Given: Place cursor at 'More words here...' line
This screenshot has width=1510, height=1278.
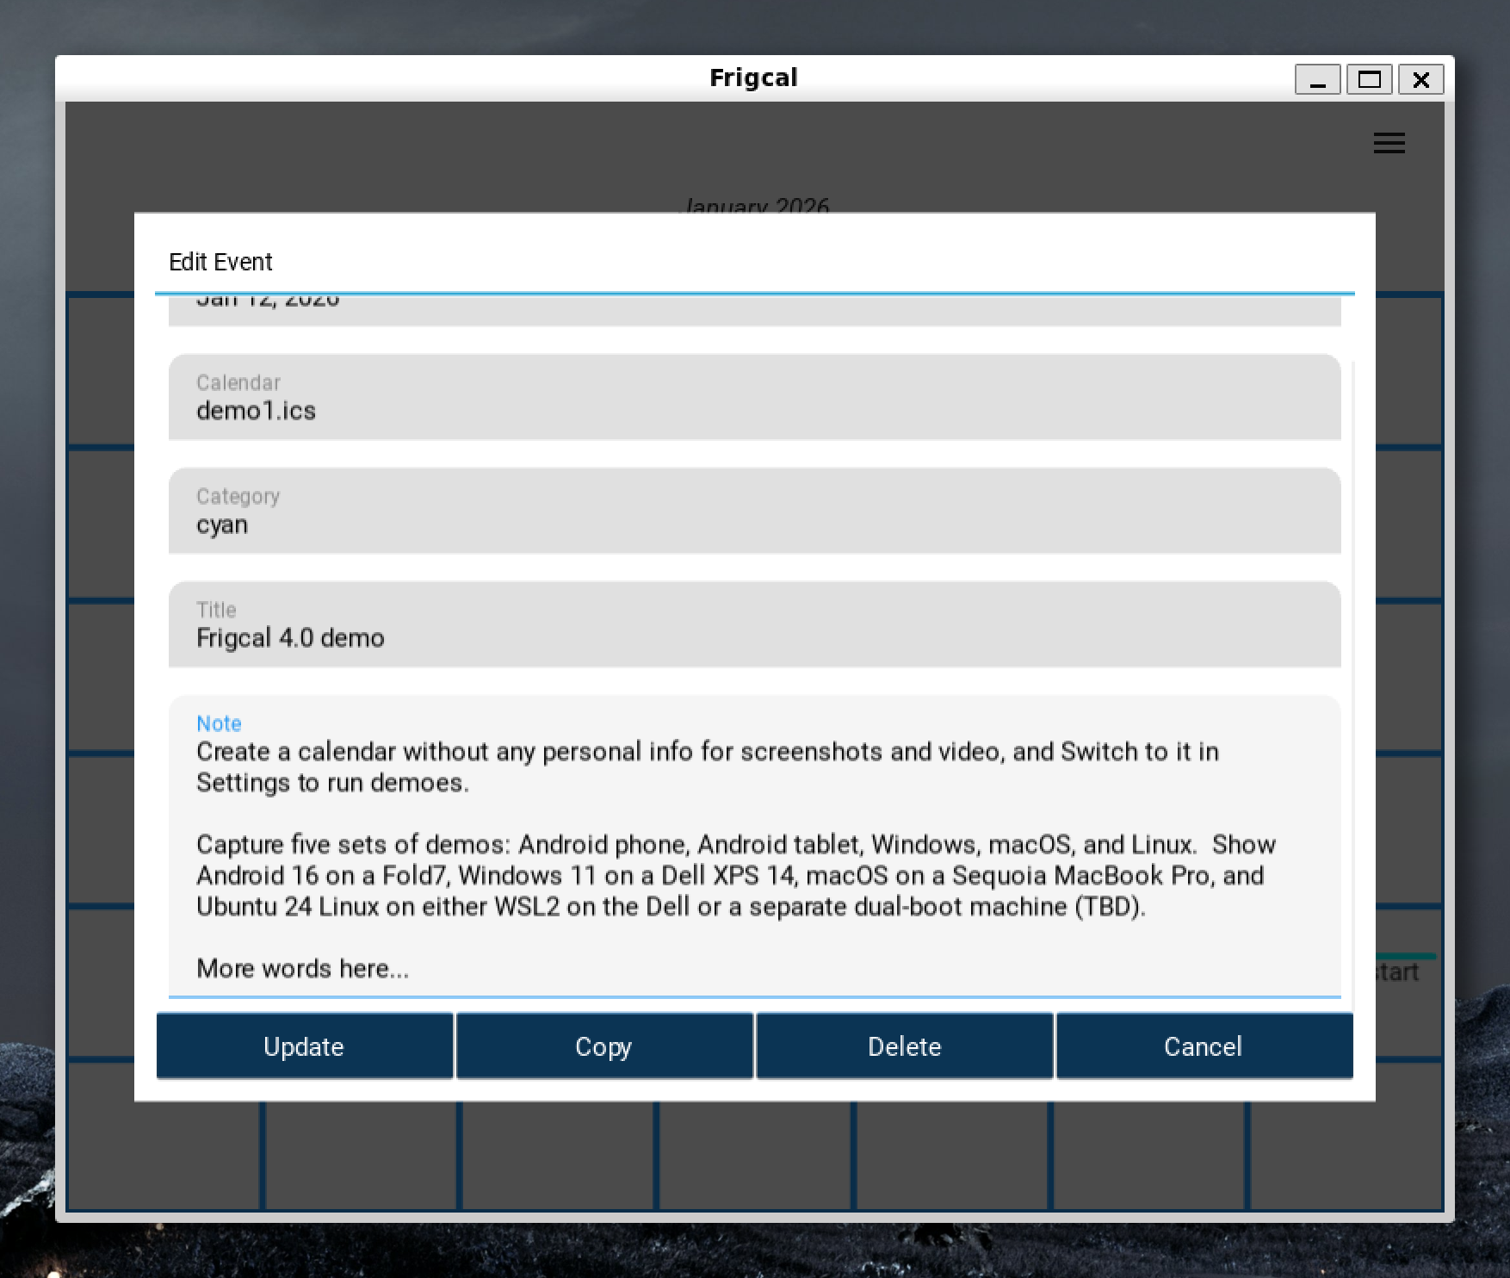Looking at the screenshot, I should (302, 969).
